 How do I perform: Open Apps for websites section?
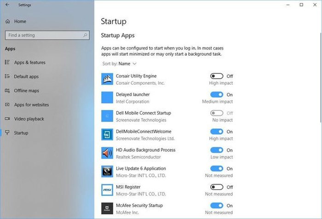(x=31, y=105)
